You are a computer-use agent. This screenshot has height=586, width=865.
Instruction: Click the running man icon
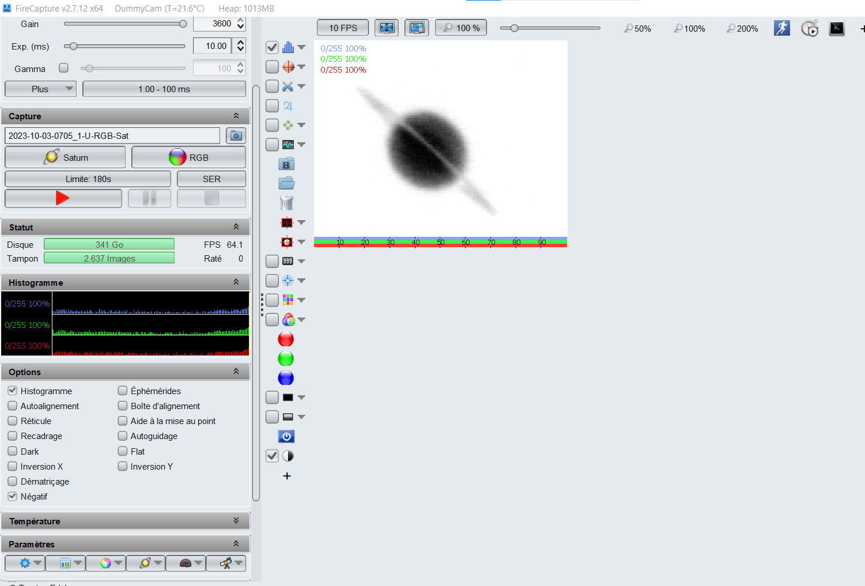[x=782, y=28]
